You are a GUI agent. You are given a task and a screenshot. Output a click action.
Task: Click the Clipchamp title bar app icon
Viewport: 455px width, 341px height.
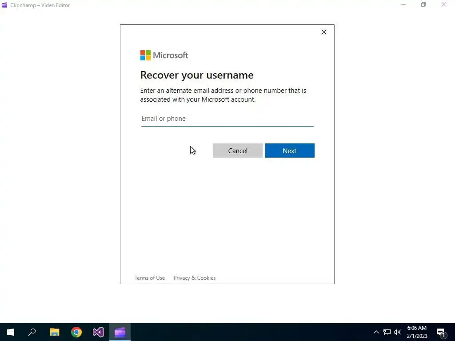pyautogui.click(x=4, y=5)
